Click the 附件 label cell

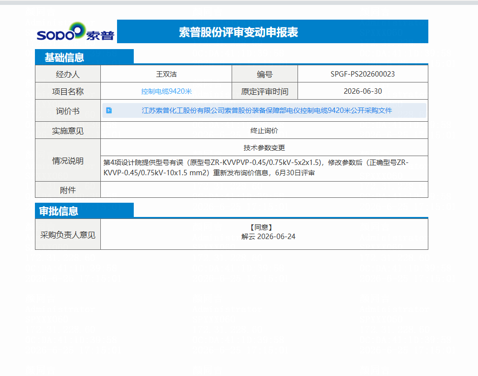click(68, 190)
